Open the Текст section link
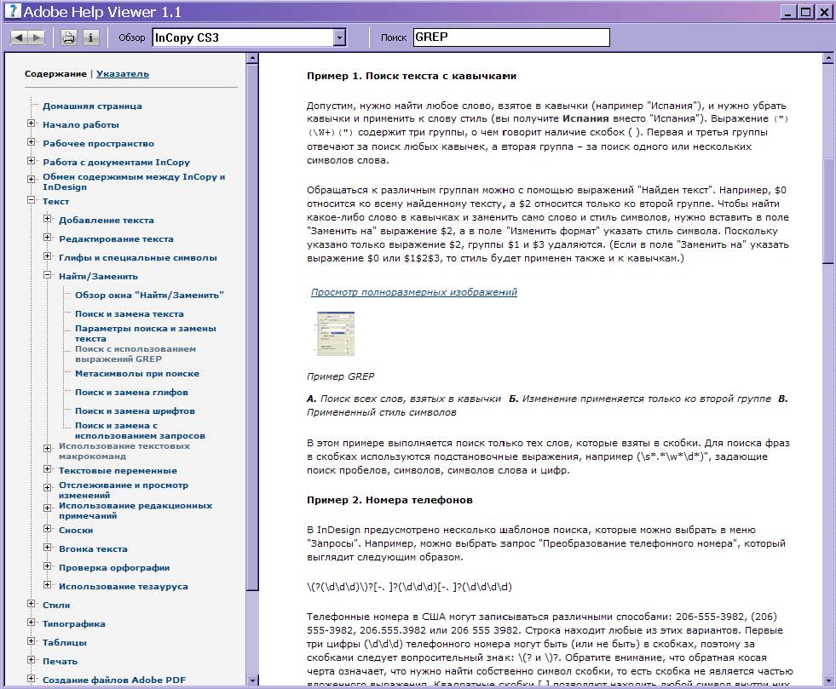 tap(56, 202)
